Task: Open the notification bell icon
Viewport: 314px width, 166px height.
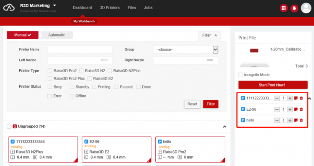Action: pyautogui.click(x=294, y=8)
